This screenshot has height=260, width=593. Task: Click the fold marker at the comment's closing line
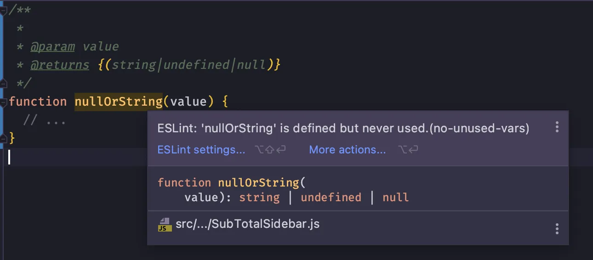pyautogui.click(x=3, y=83)
